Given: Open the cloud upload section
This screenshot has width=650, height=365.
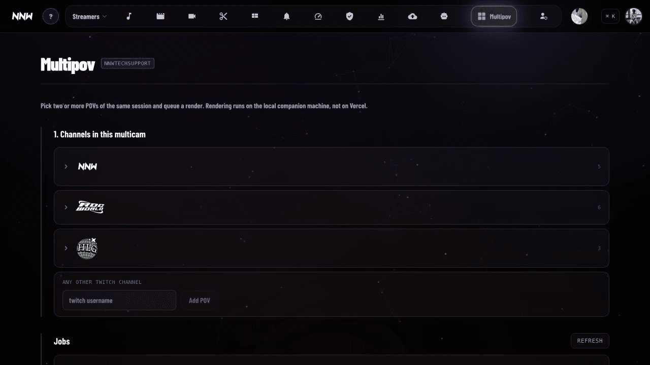Looking at the screenshot, I should click(413, 16).
